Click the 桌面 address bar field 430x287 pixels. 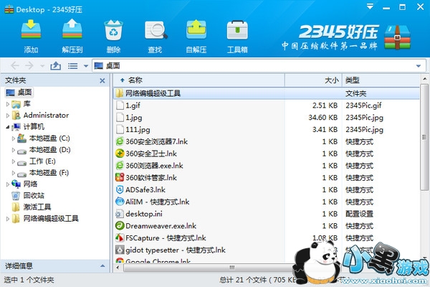258,65
